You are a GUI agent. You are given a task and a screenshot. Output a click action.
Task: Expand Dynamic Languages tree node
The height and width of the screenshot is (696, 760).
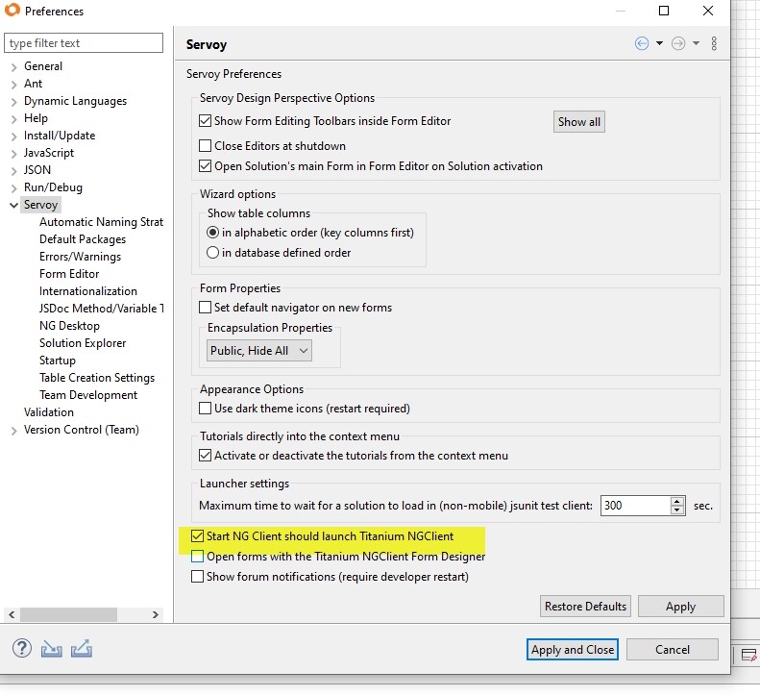[14, 102]
